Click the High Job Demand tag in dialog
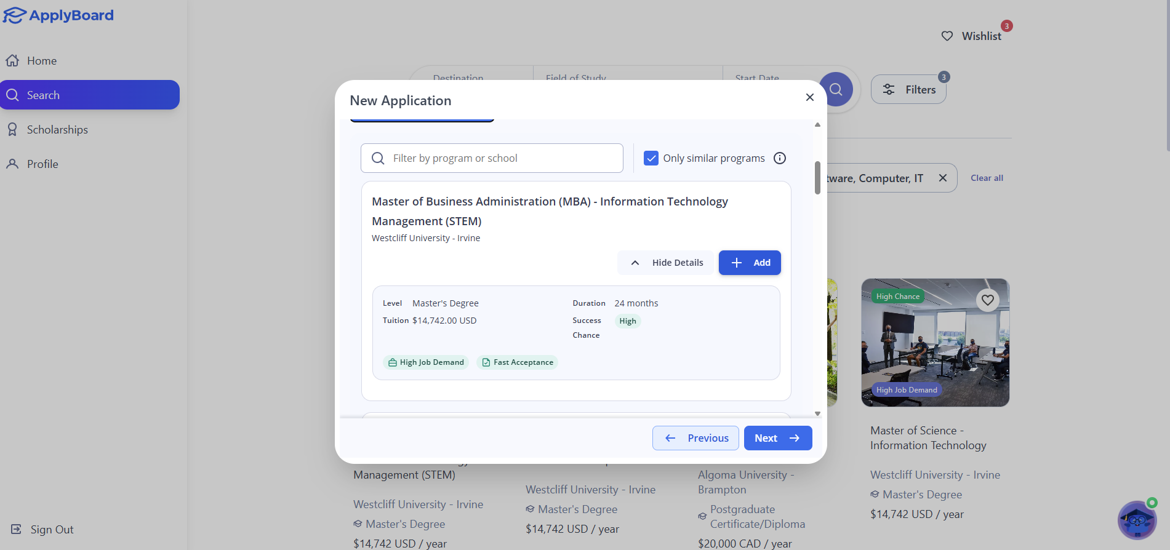Screen dimensions: 1170x550 (426, 362)
